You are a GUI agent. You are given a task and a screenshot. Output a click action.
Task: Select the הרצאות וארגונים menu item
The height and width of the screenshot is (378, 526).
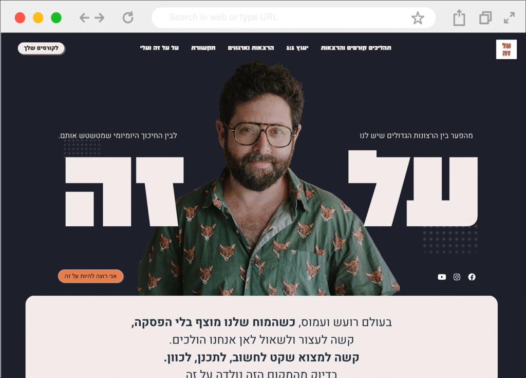pyautogui.click(x=251, y=48)
